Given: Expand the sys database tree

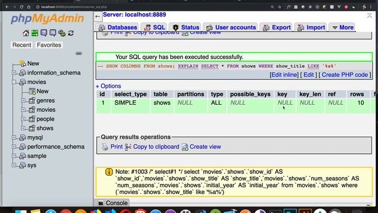Looking at the screenshot, I should click(14, 165).
